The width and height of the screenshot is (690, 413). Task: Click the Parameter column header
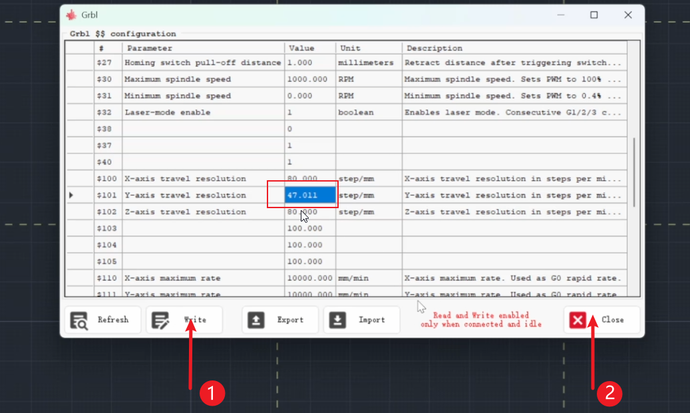pos(203,48)
